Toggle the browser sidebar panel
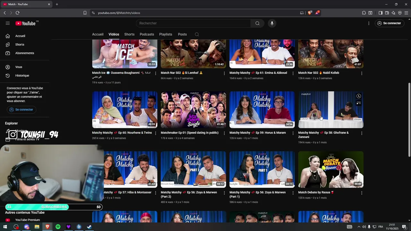Viewport: 411px width, 231px height. tap(380, 13)
